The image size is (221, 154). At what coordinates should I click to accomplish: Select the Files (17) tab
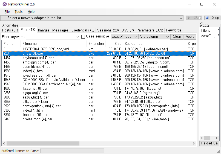[28, 30]
